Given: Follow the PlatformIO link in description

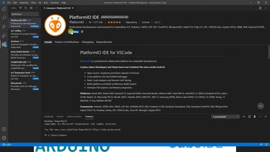Looking at the screenshot, I should coord(85,61).
